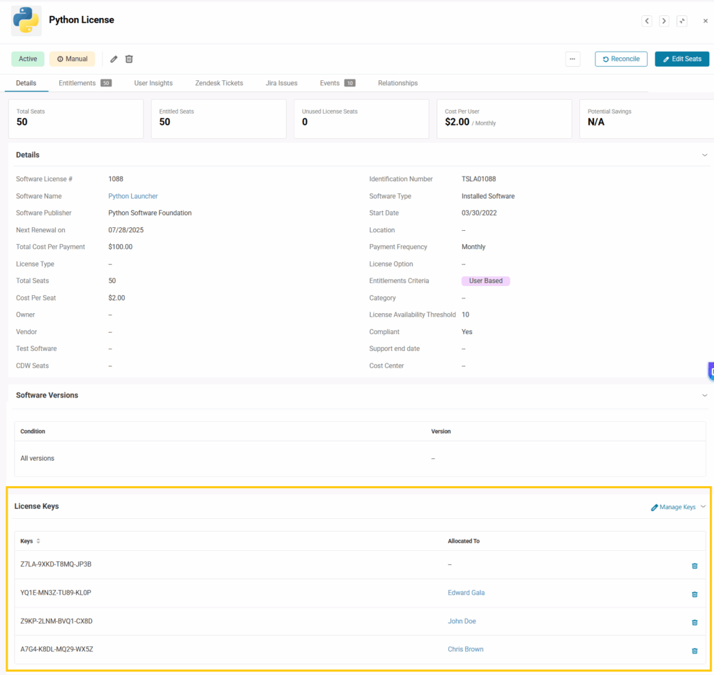Screen dimensions: 714x675
Task: Delete key A7G4-K8DL-MQ29-WX5Z
Action: point(694,651)
